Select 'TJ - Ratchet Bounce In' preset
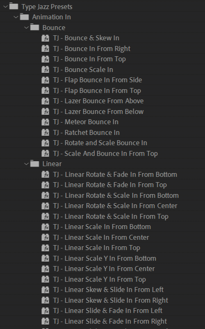The width and height of the screenshot is (205, 329). 87,132
